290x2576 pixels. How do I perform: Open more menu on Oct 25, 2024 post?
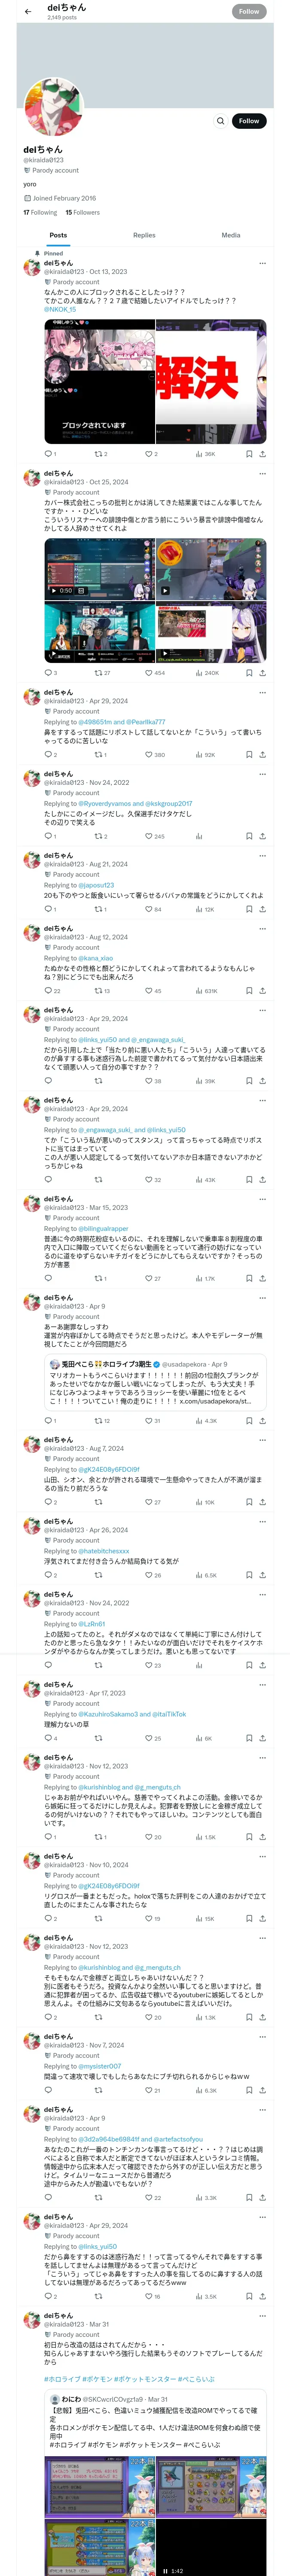262,473
